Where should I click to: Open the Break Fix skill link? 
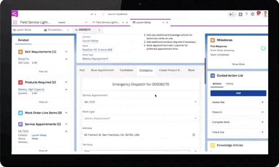pyautogui.click(x=24, y=59)
